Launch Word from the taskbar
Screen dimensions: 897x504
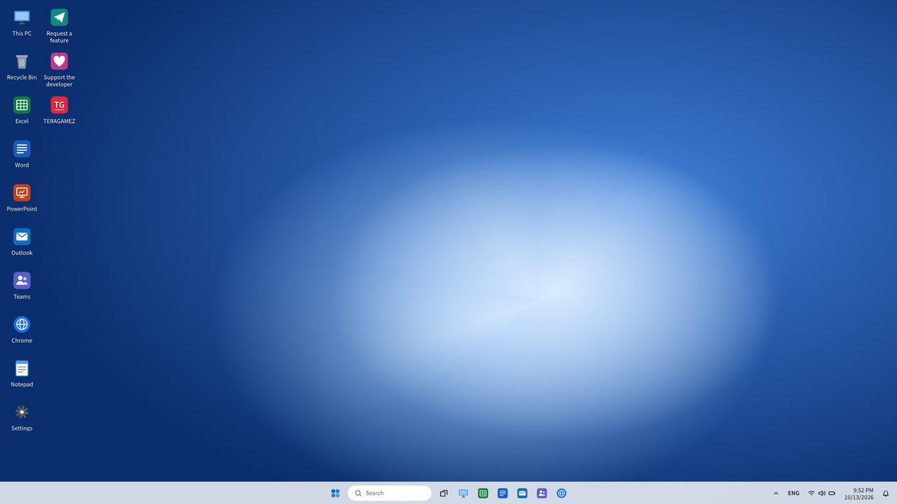[502, 493]
